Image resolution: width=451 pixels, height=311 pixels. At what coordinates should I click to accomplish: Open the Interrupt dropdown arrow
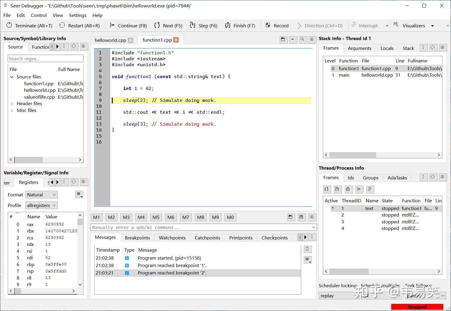(x=387, y=26)
